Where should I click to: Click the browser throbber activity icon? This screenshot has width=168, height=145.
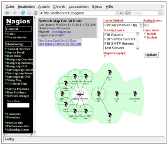coord(162,6)
